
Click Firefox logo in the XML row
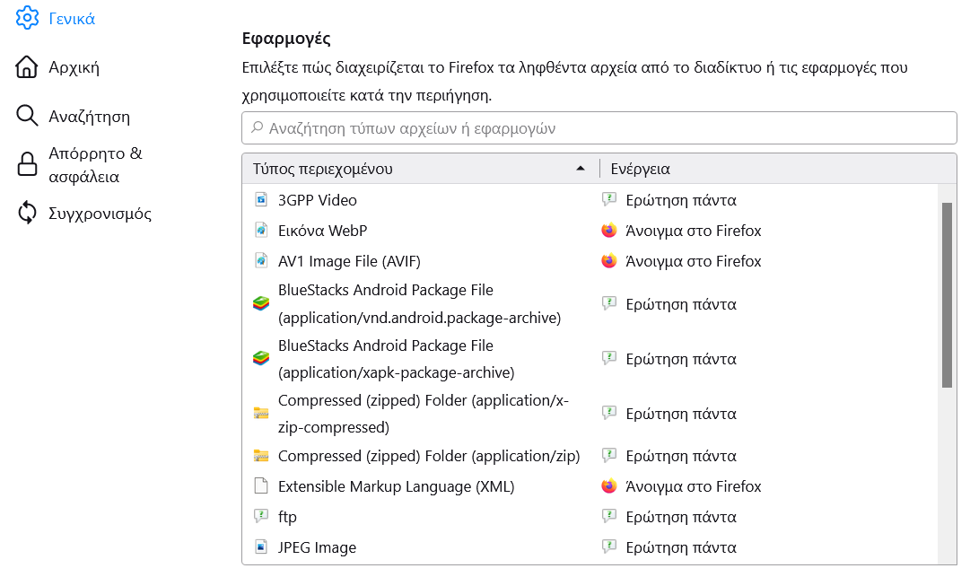click(609, 486)
